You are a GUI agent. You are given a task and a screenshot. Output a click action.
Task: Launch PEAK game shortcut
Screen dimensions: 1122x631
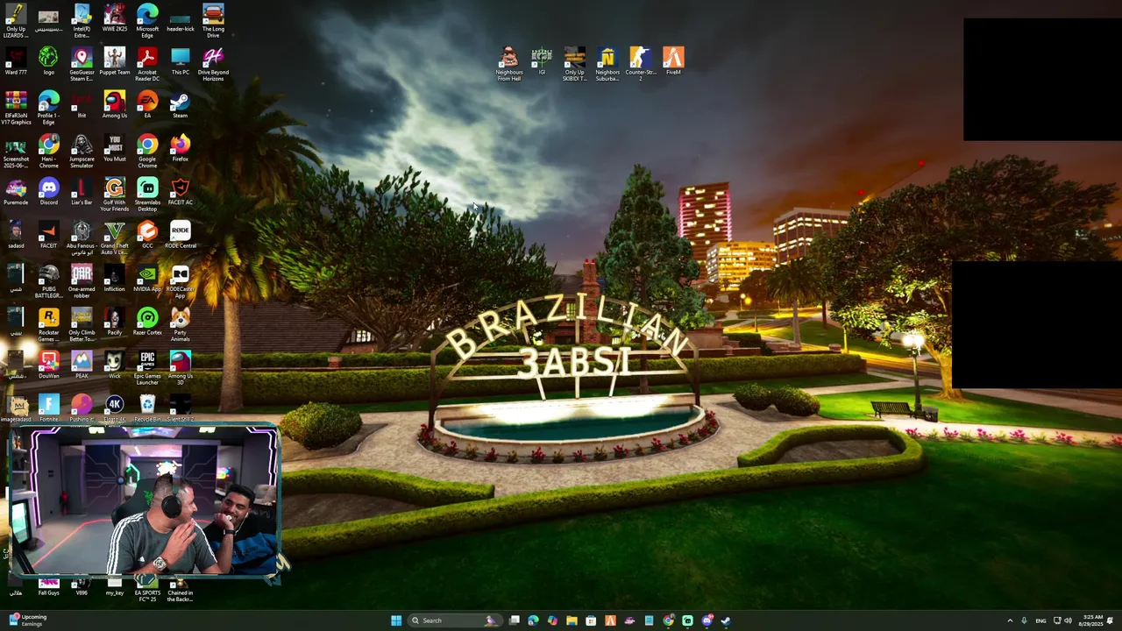[x=82, y=365]
